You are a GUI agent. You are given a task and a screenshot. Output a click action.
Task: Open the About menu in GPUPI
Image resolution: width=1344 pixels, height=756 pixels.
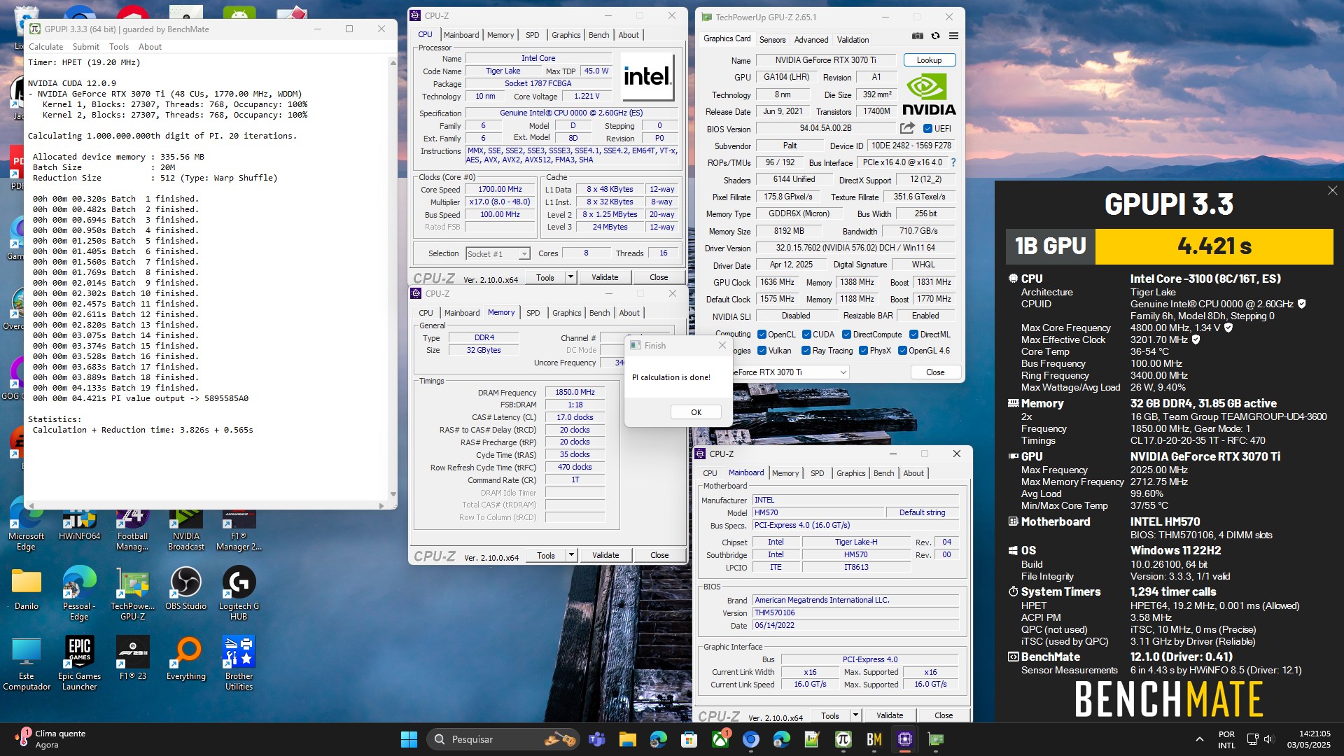150,47
